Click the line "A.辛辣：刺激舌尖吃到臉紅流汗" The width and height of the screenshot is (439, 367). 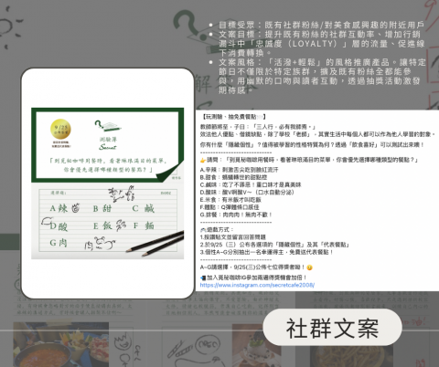[240, 170]
